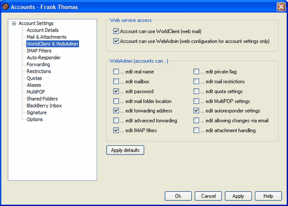Viewport: 288px width, 206px height.
Task: Select the BlackBerry Inbox entry
Action: pos(44,106)
